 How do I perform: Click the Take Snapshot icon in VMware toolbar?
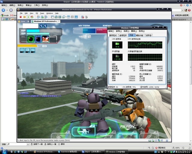pyautogui.click(x=38, y=17)
